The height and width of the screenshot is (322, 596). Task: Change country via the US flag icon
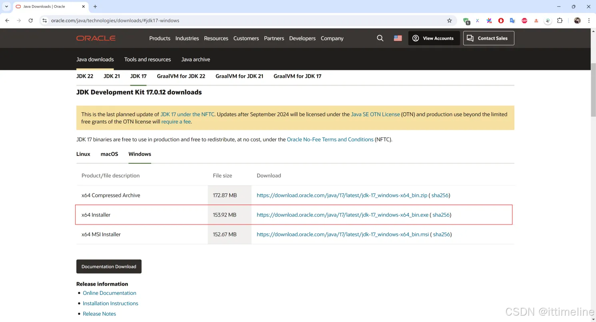(x=398, y=38)
